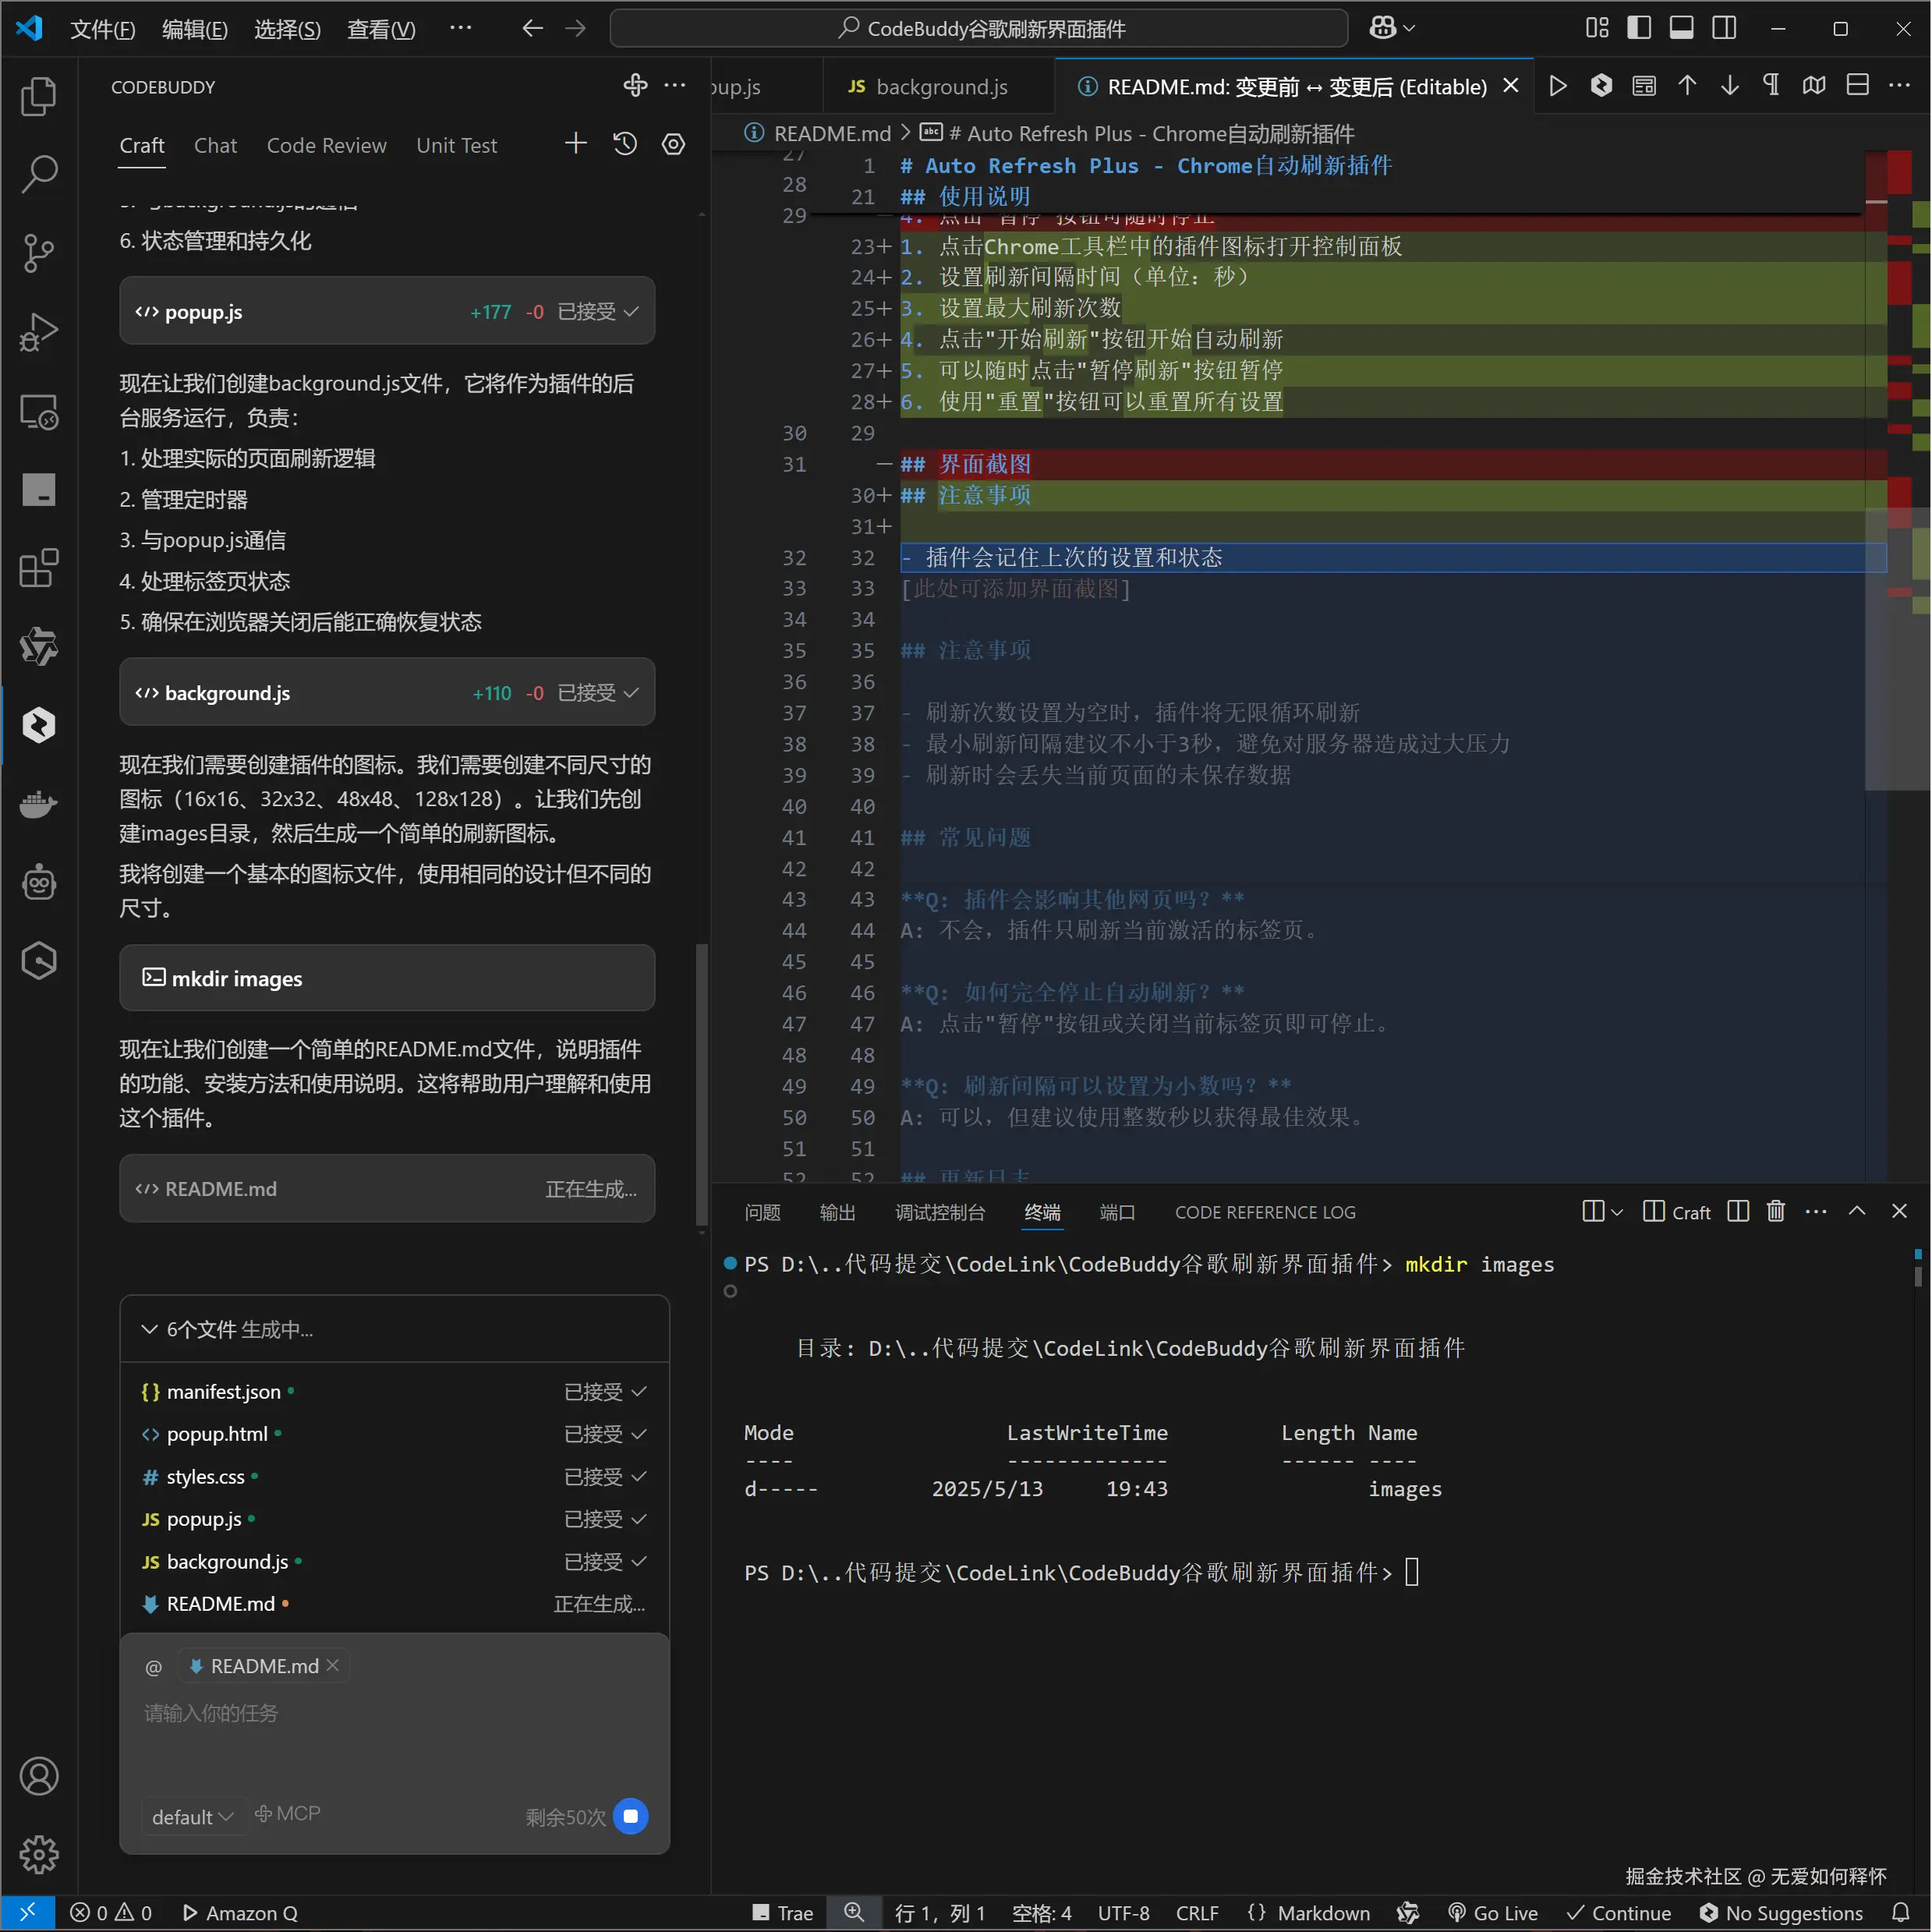Go to next change arrow
1932x1932 pixels.
pyautogui.click(x=1730, y=86)
